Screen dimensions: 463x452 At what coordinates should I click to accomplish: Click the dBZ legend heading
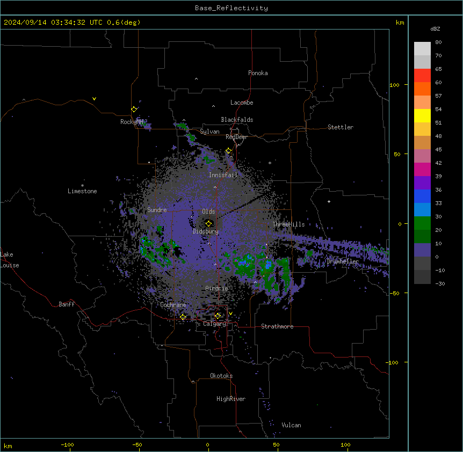[x=435, y=28]
